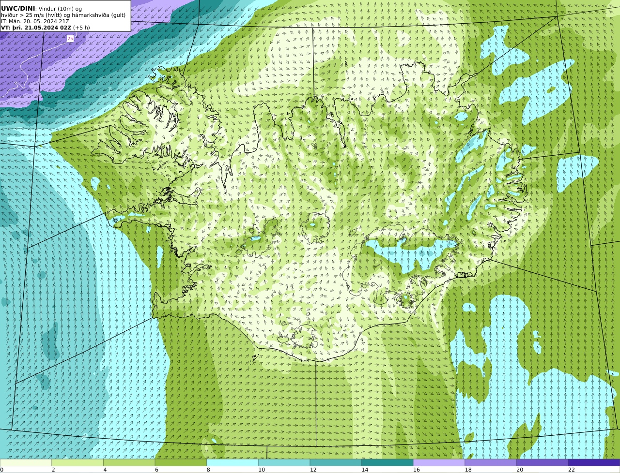Click the legend scale value 10
Image resolution: width=620 pixels, height=473 pixels.
[x=262, y=470]
